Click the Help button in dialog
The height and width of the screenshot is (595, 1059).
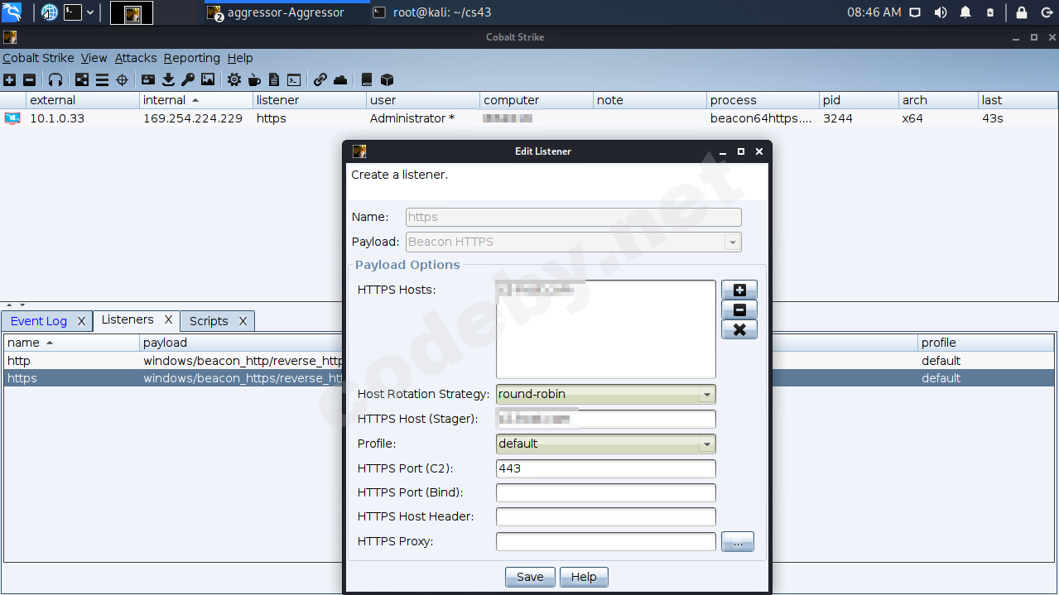(584, 577)
